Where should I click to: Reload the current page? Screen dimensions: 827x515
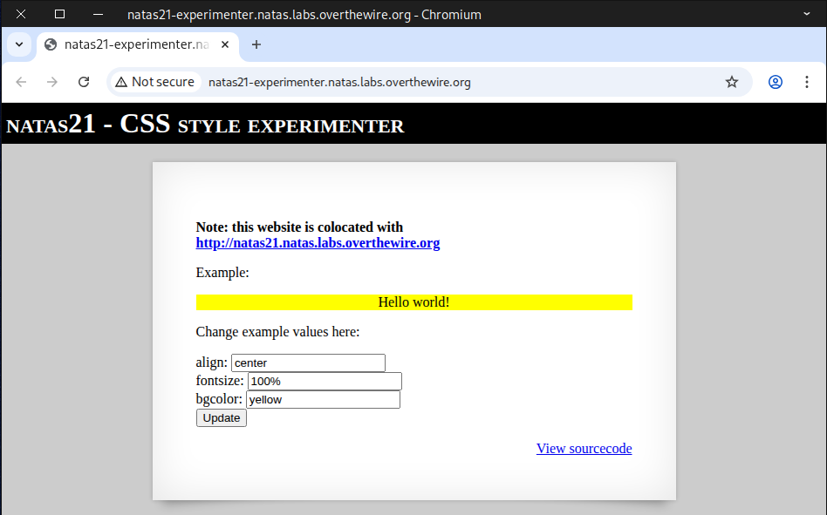pyautogui.click(x=84, y=82)
